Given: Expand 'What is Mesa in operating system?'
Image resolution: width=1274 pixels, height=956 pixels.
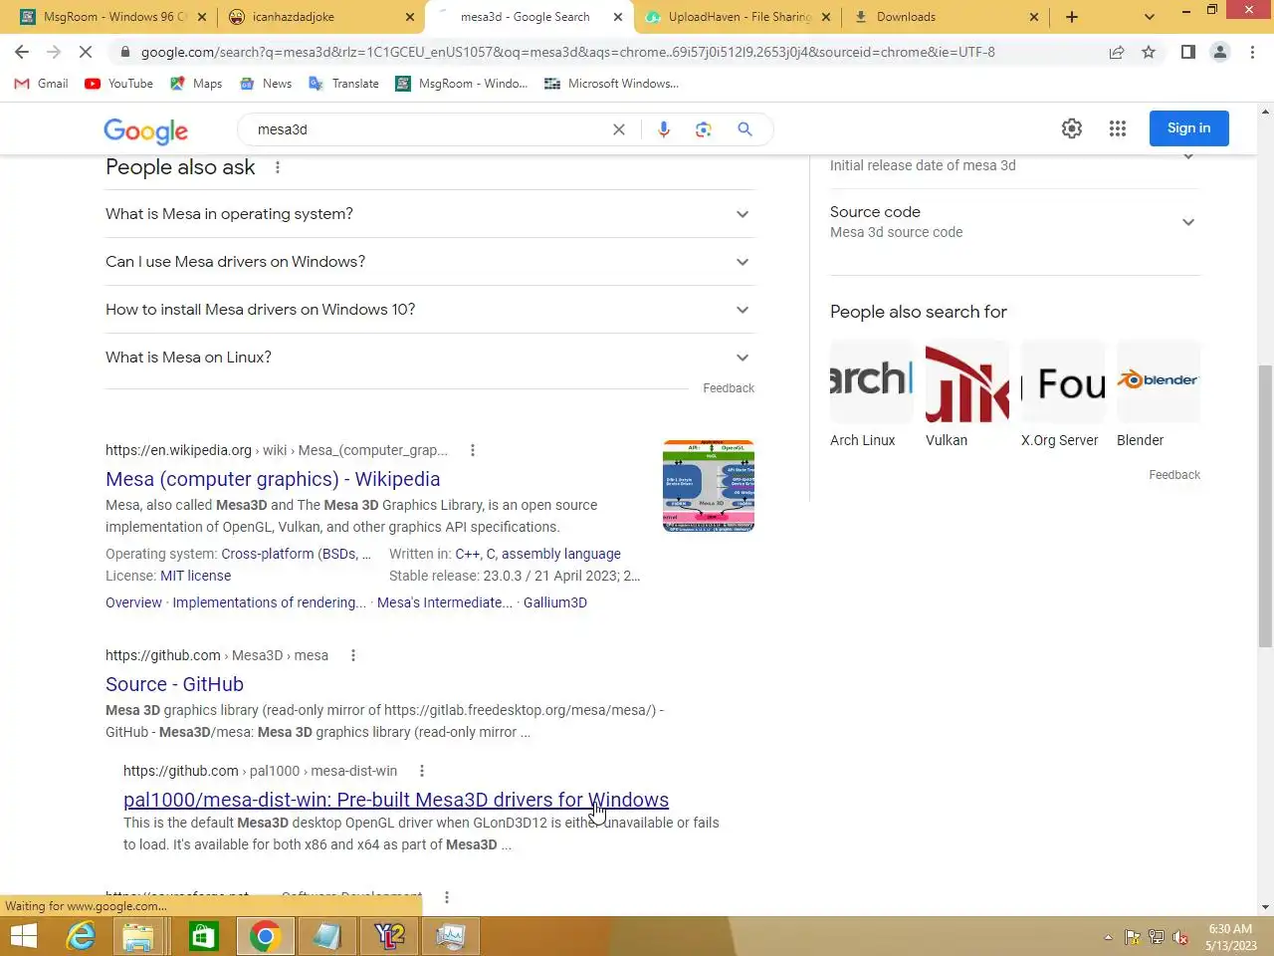Looking at the screenshot, I should [x=429, y=214].
